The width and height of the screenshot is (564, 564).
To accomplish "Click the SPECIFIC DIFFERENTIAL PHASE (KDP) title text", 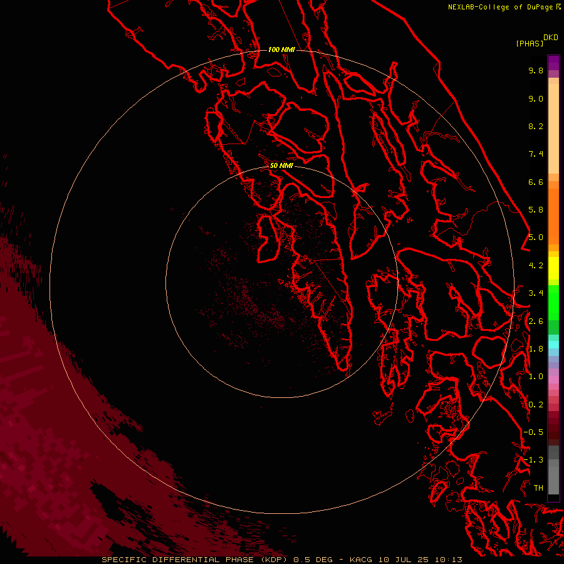I will pyautogui.click(x=195, y=560).
